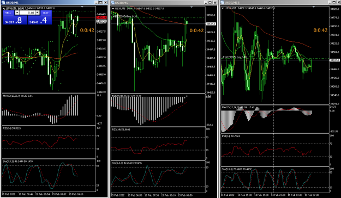
Task: Select the buy 0.10 order label in M5 chart
Action: click(124, 16)
